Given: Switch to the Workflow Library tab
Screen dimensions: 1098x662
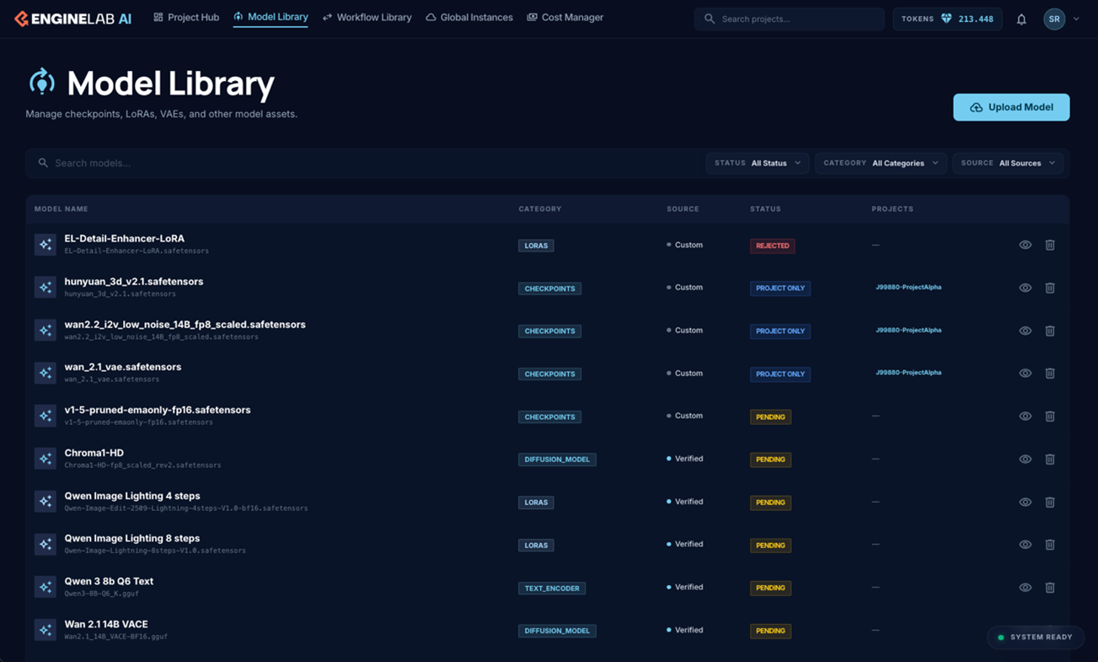Looking at the screenshot, I should pos(367,18).
